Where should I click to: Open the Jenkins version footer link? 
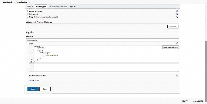coord(198,101)
